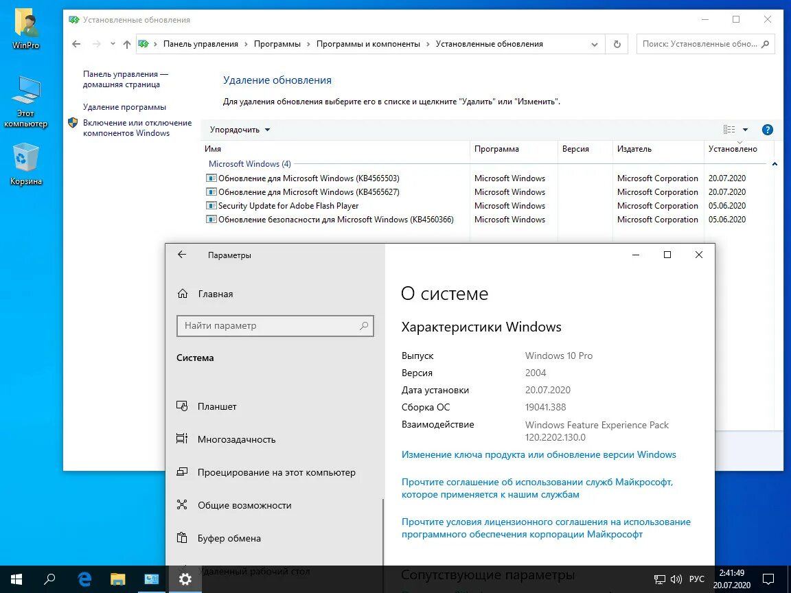The image size is (791, 593).
Task: Expand the chevron after Программы breadcrumb
Action: [x=309, y=44]
